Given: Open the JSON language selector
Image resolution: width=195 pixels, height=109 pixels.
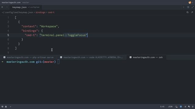Looking at the screenshot, I should pyautogui.click(x=170, y=107).
